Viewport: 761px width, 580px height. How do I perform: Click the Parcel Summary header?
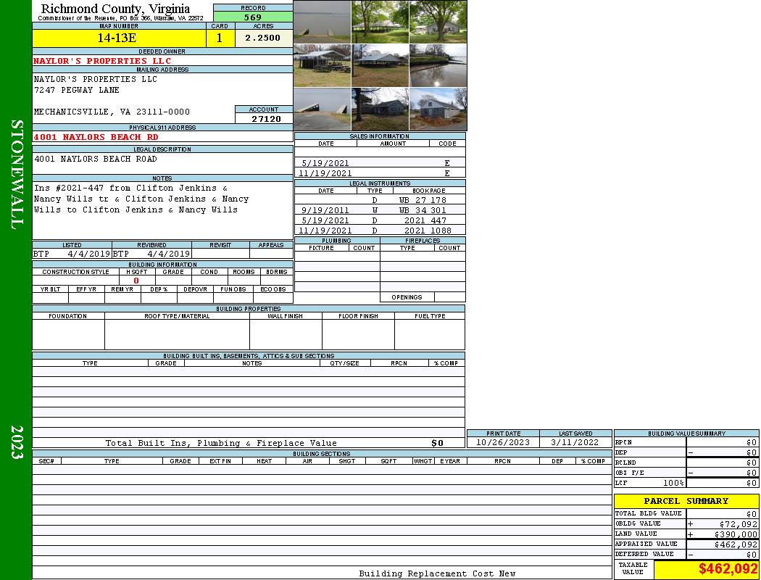click(x=686, y=501)
